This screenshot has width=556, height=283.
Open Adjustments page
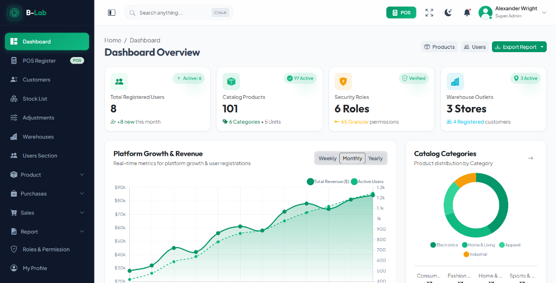[x=47, y=118]
